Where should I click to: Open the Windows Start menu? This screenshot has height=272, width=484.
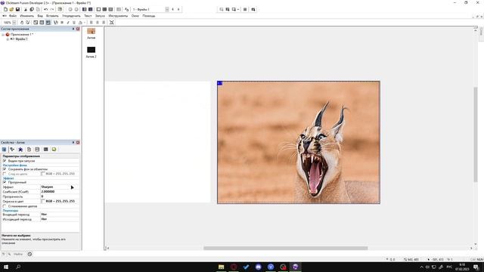coord(6,267)
